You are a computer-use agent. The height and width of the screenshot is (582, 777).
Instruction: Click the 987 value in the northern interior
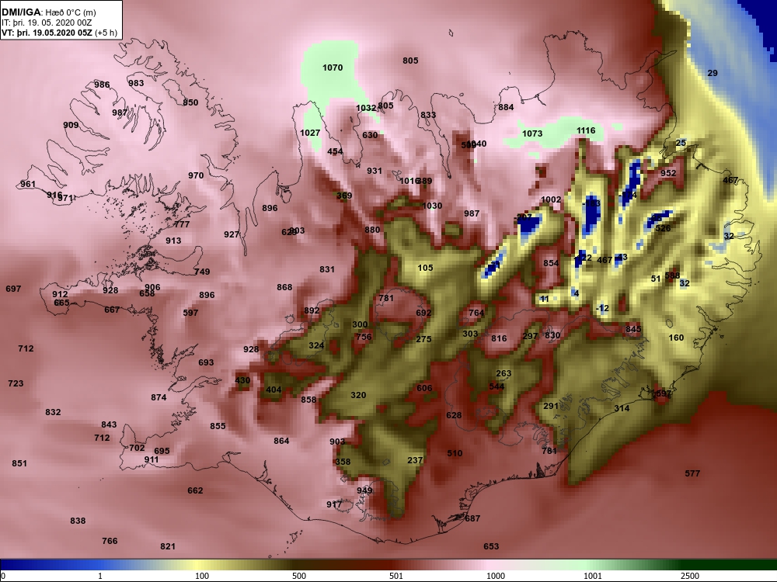472,213
